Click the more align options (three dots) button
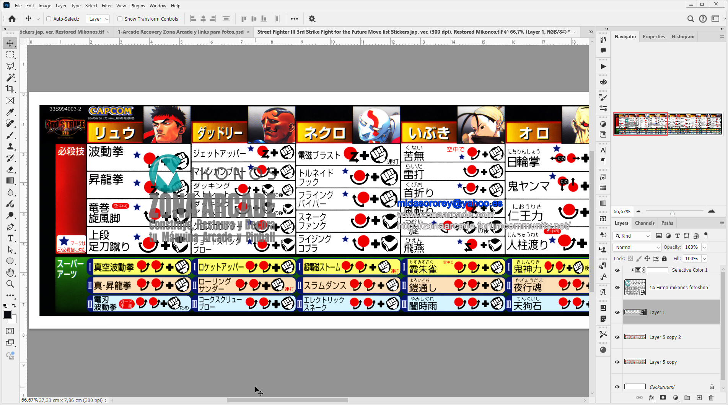The width and height of the screenshot is (728, 405). coord(294,19)
